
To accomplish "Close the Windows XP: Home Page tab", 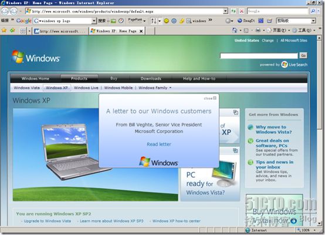I will (x=141, y=31).
